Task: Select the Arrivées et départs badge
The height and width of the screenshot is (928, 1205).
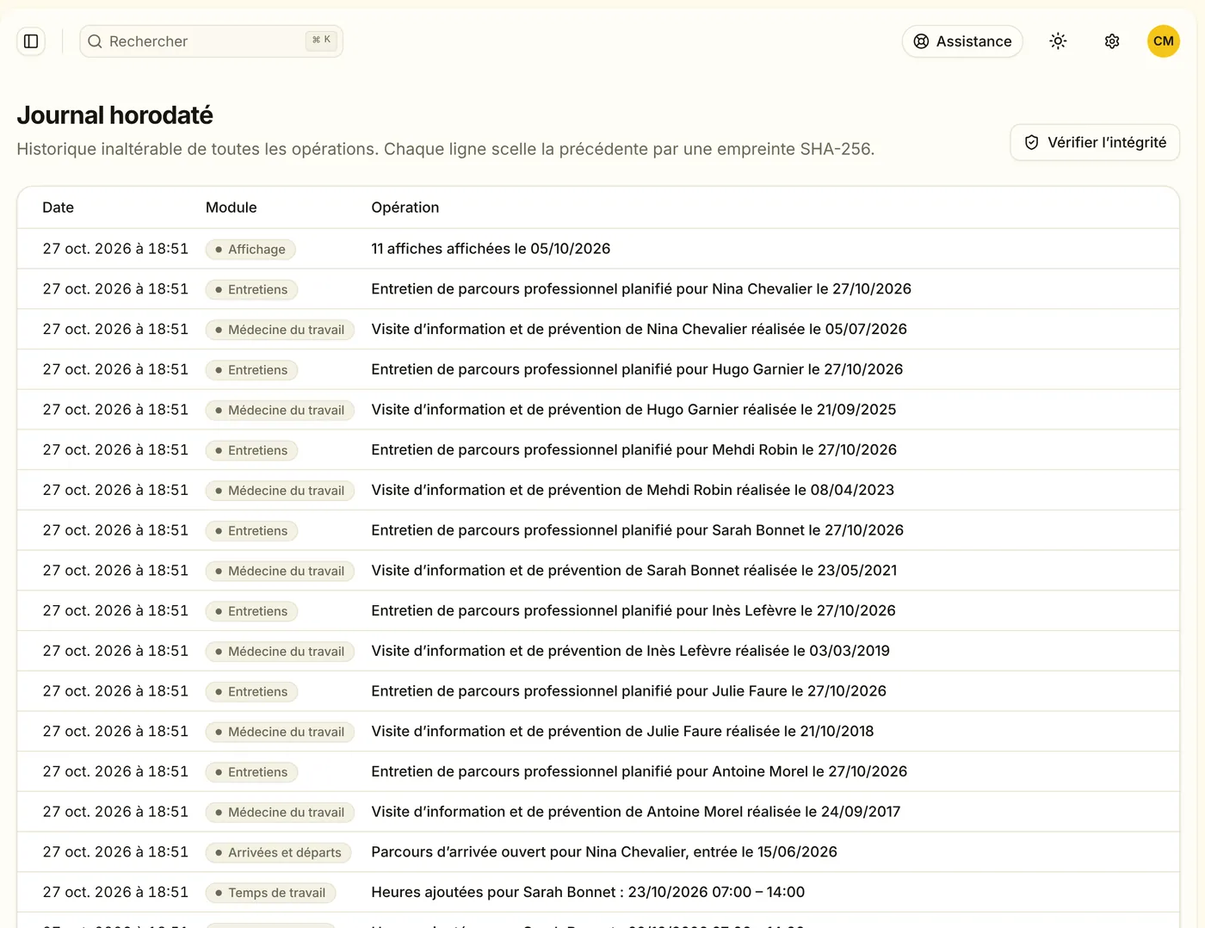Action: pyautogui.click(x=278, y=853)
